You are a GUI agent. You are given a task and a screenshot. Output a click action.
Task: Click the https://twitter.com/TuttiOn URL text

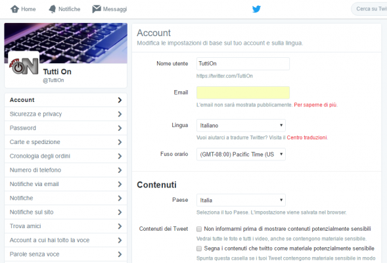coord(225,76)
